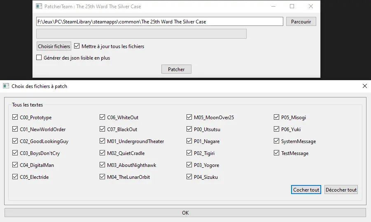Image resolution: width=371 pixels, height=222 pixels.
Task: Click the Décocher tout button
Action: pos(341,190)
